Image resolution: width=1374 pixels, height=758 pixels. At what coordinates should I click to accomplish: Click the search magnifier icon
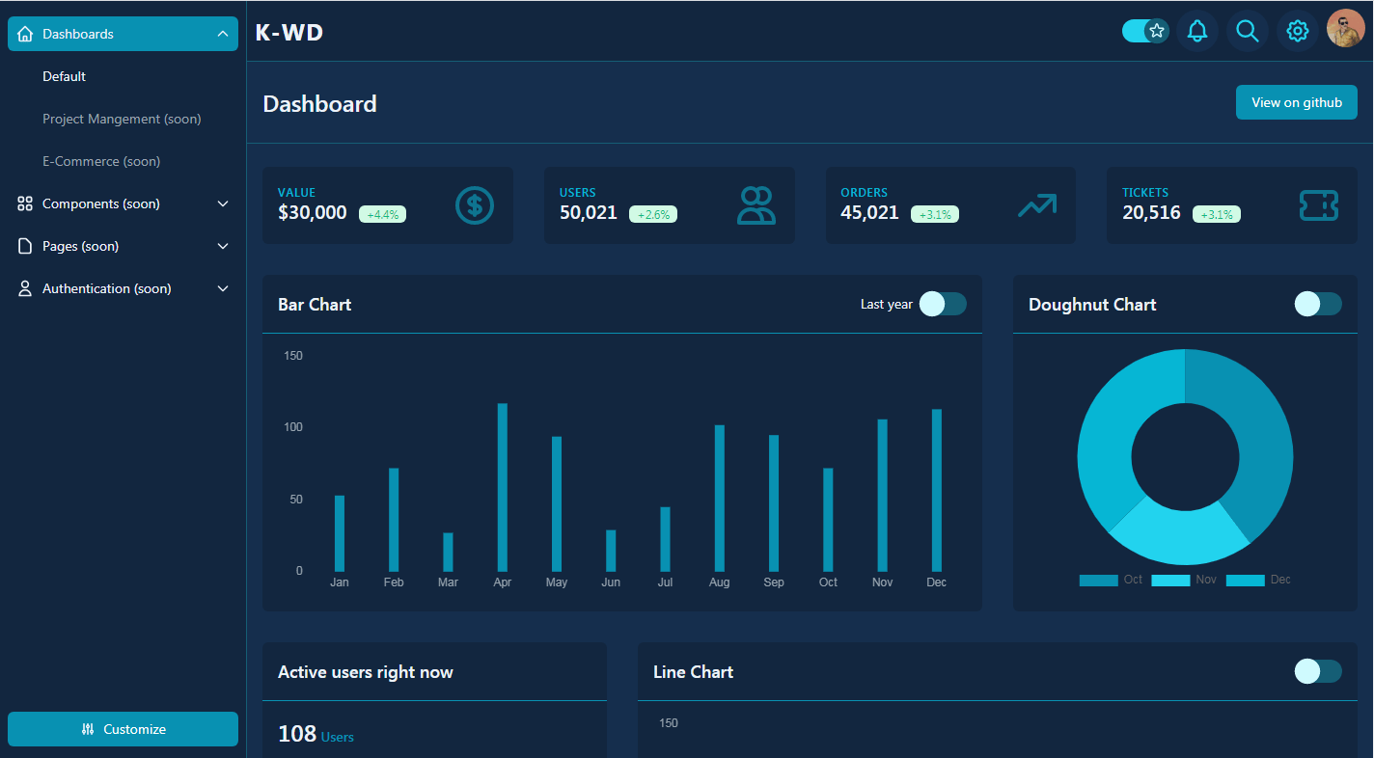click(1248, 31)
